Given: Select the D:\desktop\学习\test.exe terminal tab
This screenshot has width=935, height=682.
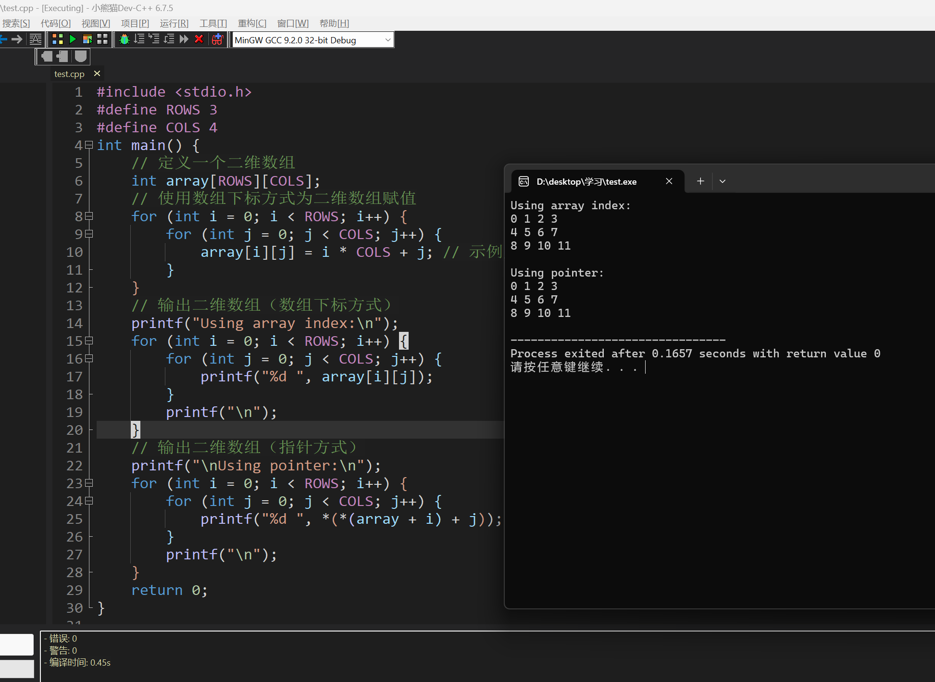Looking at the screenshot, I should pyautogui.click(x=598, y=181).
